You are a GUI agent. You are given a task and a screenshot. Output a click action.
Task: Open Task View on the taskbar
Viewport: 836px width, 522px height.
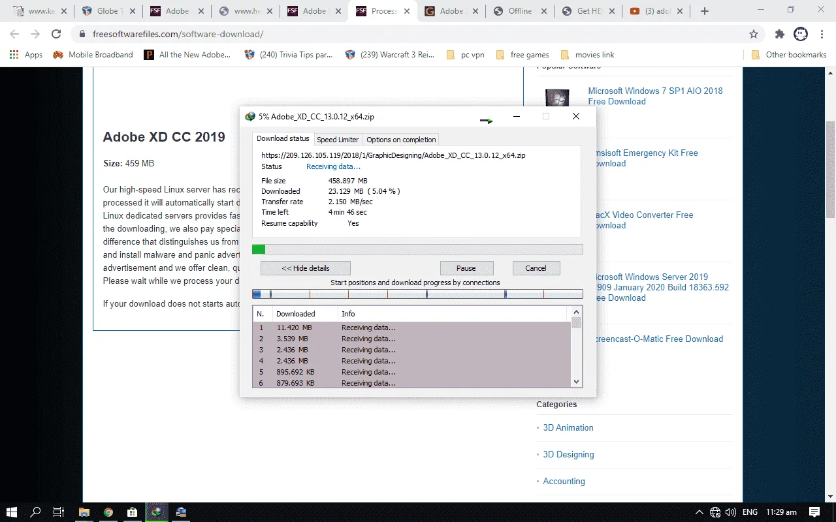[59, 512]
